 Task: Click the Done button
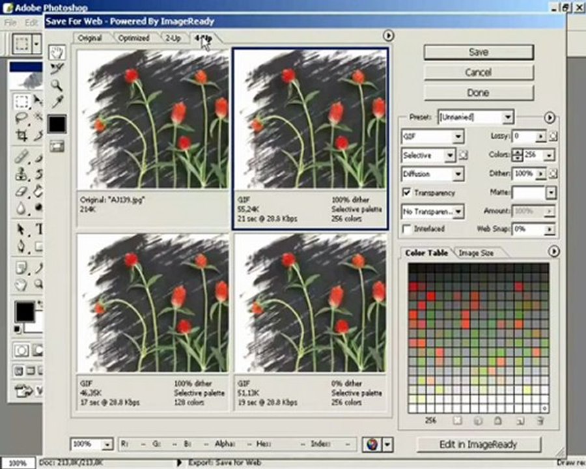tap(479, 92)
